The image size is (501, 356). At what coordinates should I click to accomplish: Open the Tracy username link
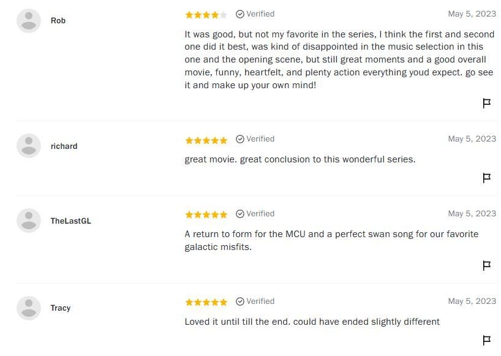click(x=61, y=308)
